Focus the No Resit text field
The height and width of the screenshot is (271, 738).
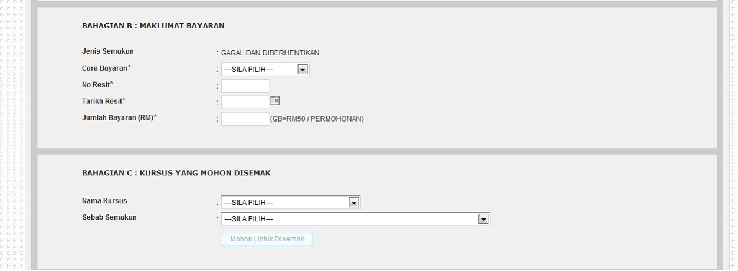(x=245, y=86)
